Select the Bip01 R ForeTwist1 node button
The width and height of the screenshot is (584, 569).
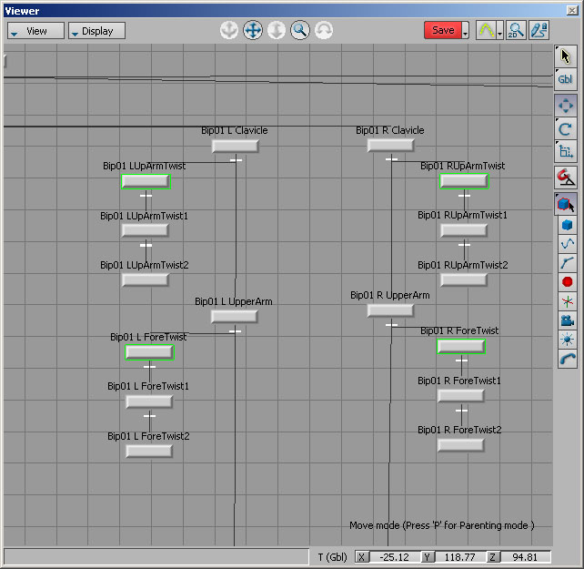pyautogui.click(x=460, y=396)
